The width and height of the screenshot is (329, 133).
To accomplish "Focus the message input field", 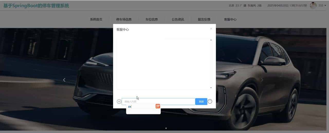I will (x=158, y=101).
